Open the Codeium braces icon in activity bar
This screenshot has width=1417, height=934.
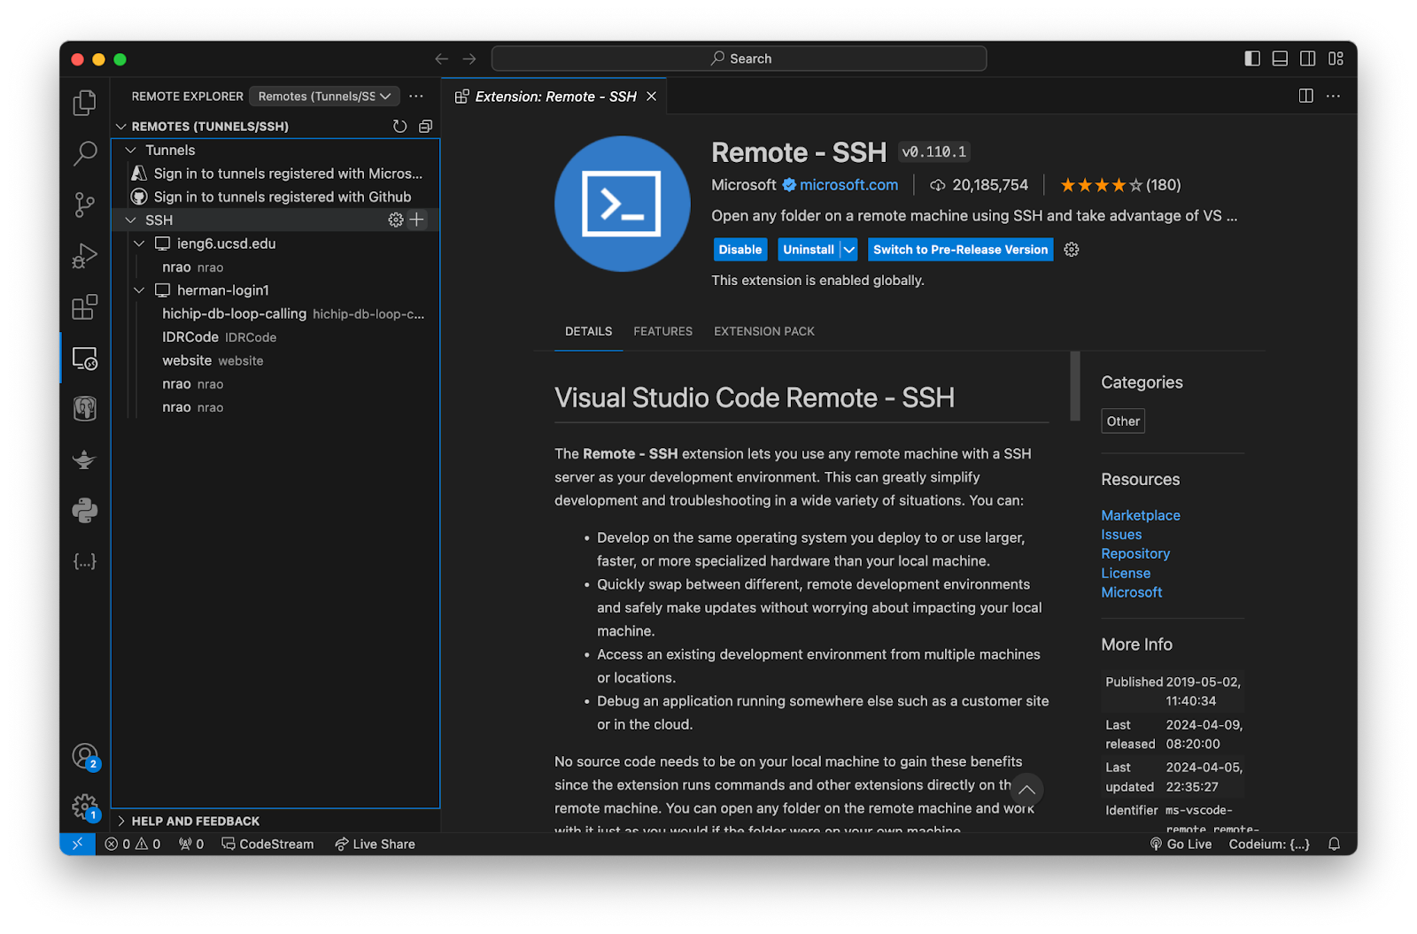[84, 561]
